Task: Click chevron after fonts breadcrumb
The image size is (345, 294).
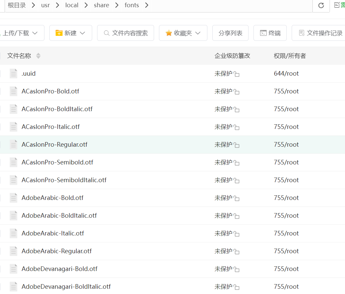Action: point(147,5)
